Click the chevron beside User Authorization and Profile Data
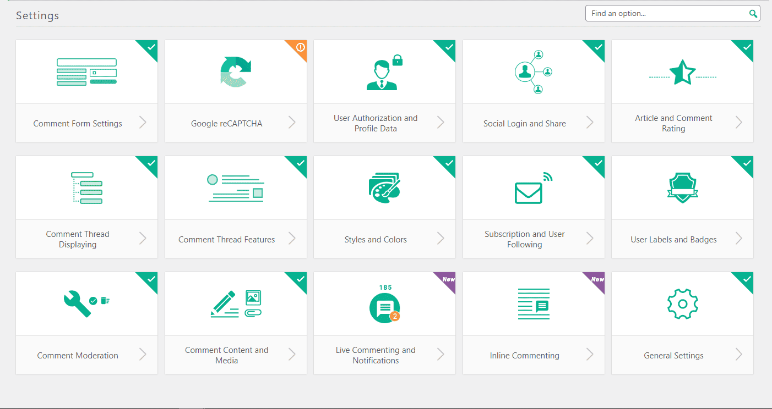 click(441, 122)
